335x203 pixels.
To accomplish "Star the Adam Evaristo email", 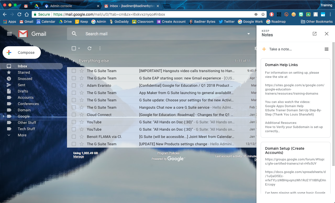I will (x=82, y=85).
